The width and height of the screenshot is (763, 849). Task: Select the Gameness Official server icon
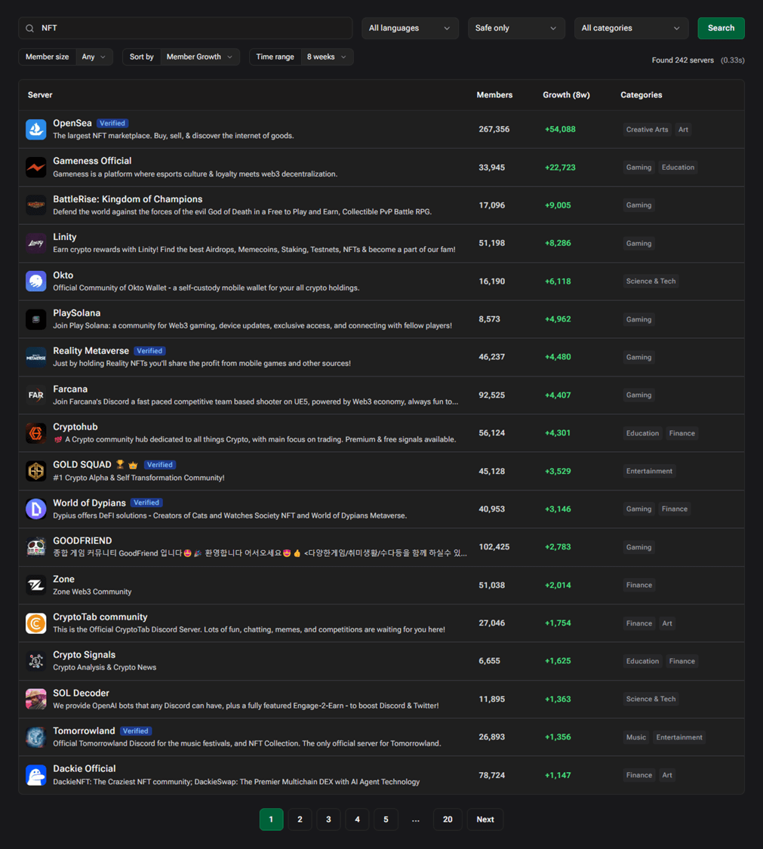(35, 167)
